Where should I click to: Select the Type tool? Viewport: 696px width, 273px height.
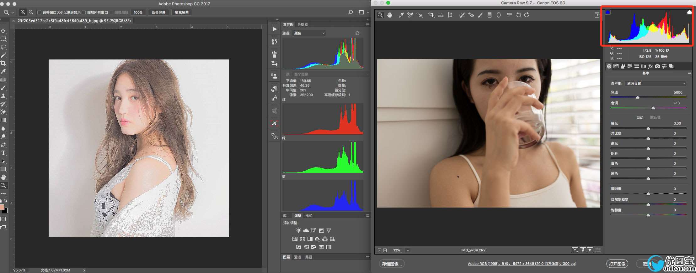tap(3, 153)
